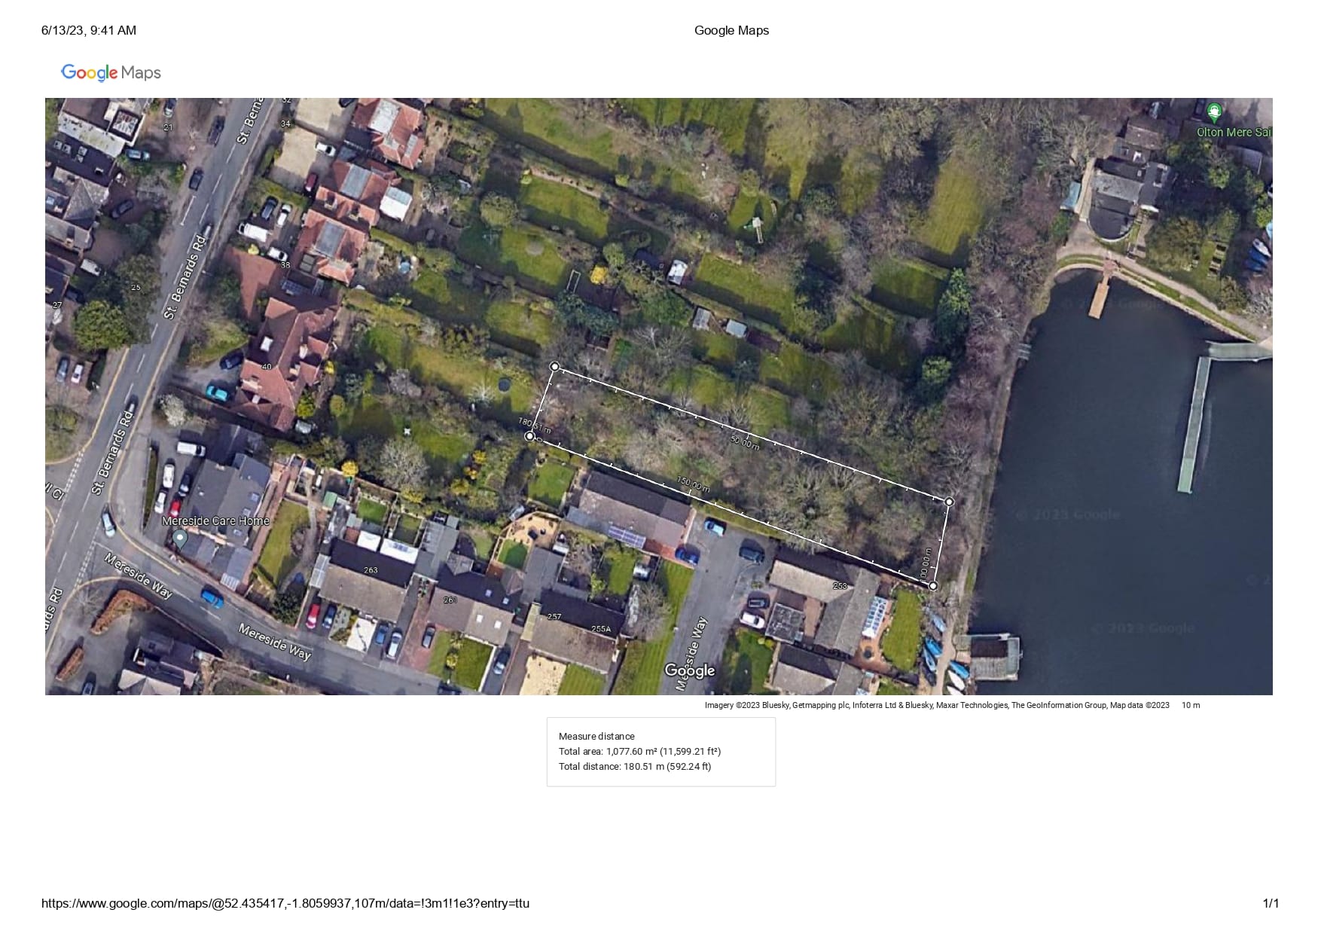Click the bottom-right measurement node near lake
The height and width of the screenshot is (934, 1321).
933,585
